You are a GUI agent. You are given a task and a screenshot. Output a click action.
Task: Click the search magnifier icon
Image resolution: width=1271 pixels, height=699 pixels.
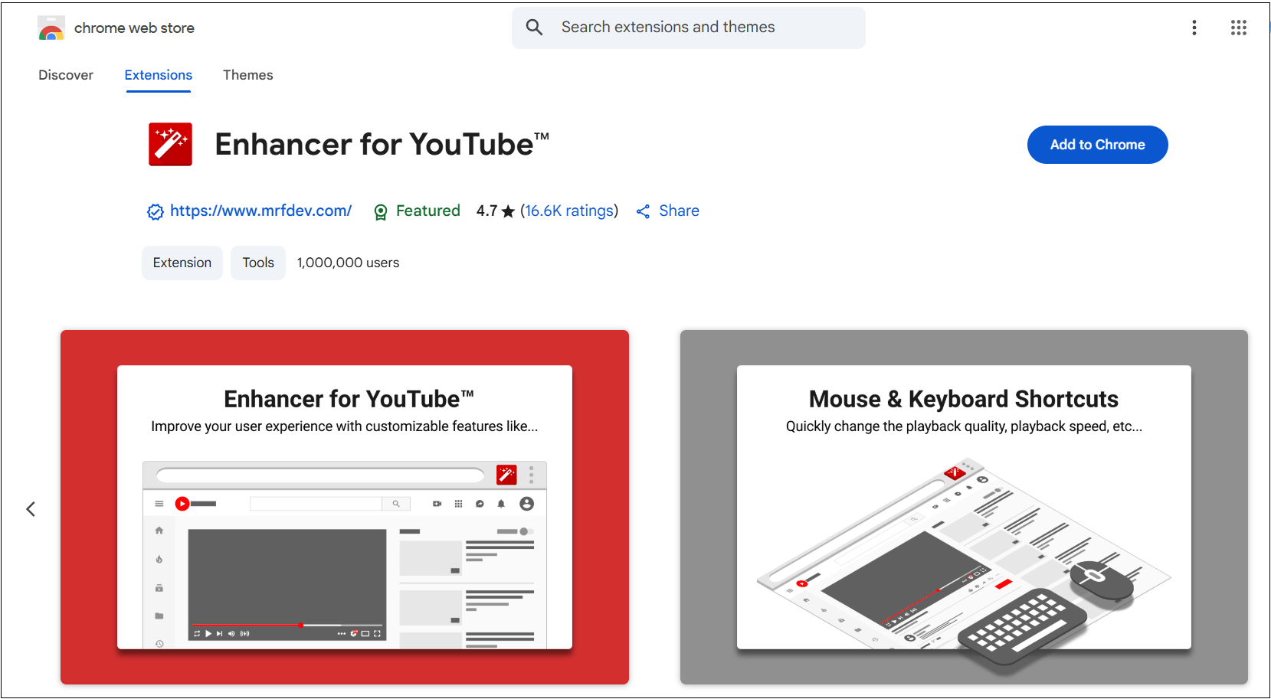[x=534, y=28]
